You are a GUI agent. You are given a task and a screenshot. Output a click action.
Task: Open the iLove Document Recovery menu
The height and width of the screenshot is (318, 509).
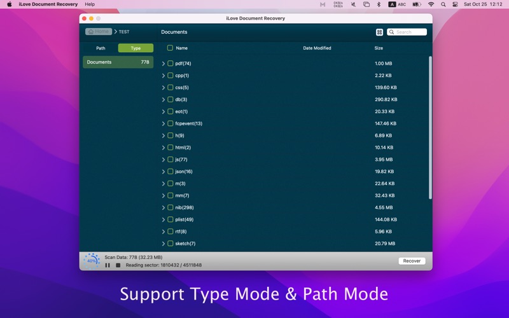pyautogui.click(x=48, y=4)
